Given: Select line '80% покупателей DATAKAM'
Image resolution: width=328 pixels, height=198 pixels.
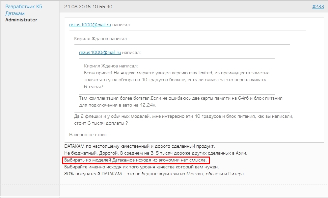Looking at the screenshot, I should pos(154,174).
